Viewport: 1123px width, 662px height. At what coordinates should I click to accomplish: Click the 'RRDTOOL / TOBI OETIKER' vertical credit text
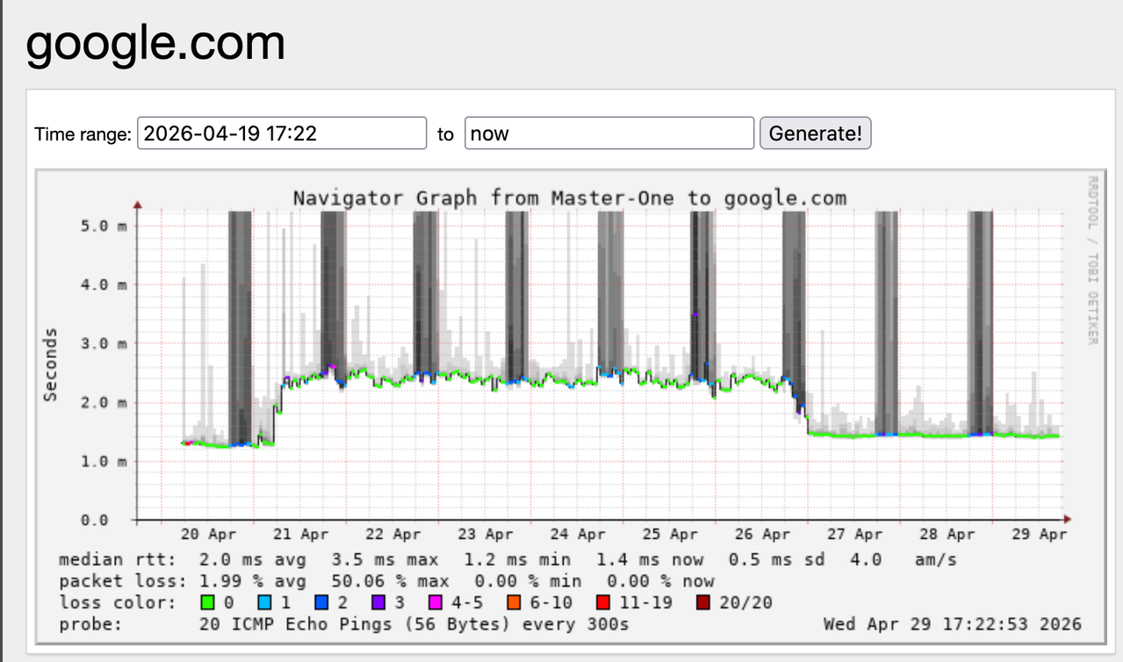(x=1093, y=260)
